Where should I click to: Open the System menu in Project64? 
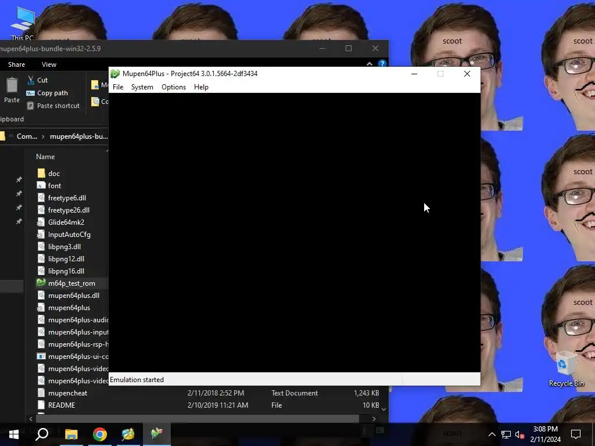click(x=142, y=87)
